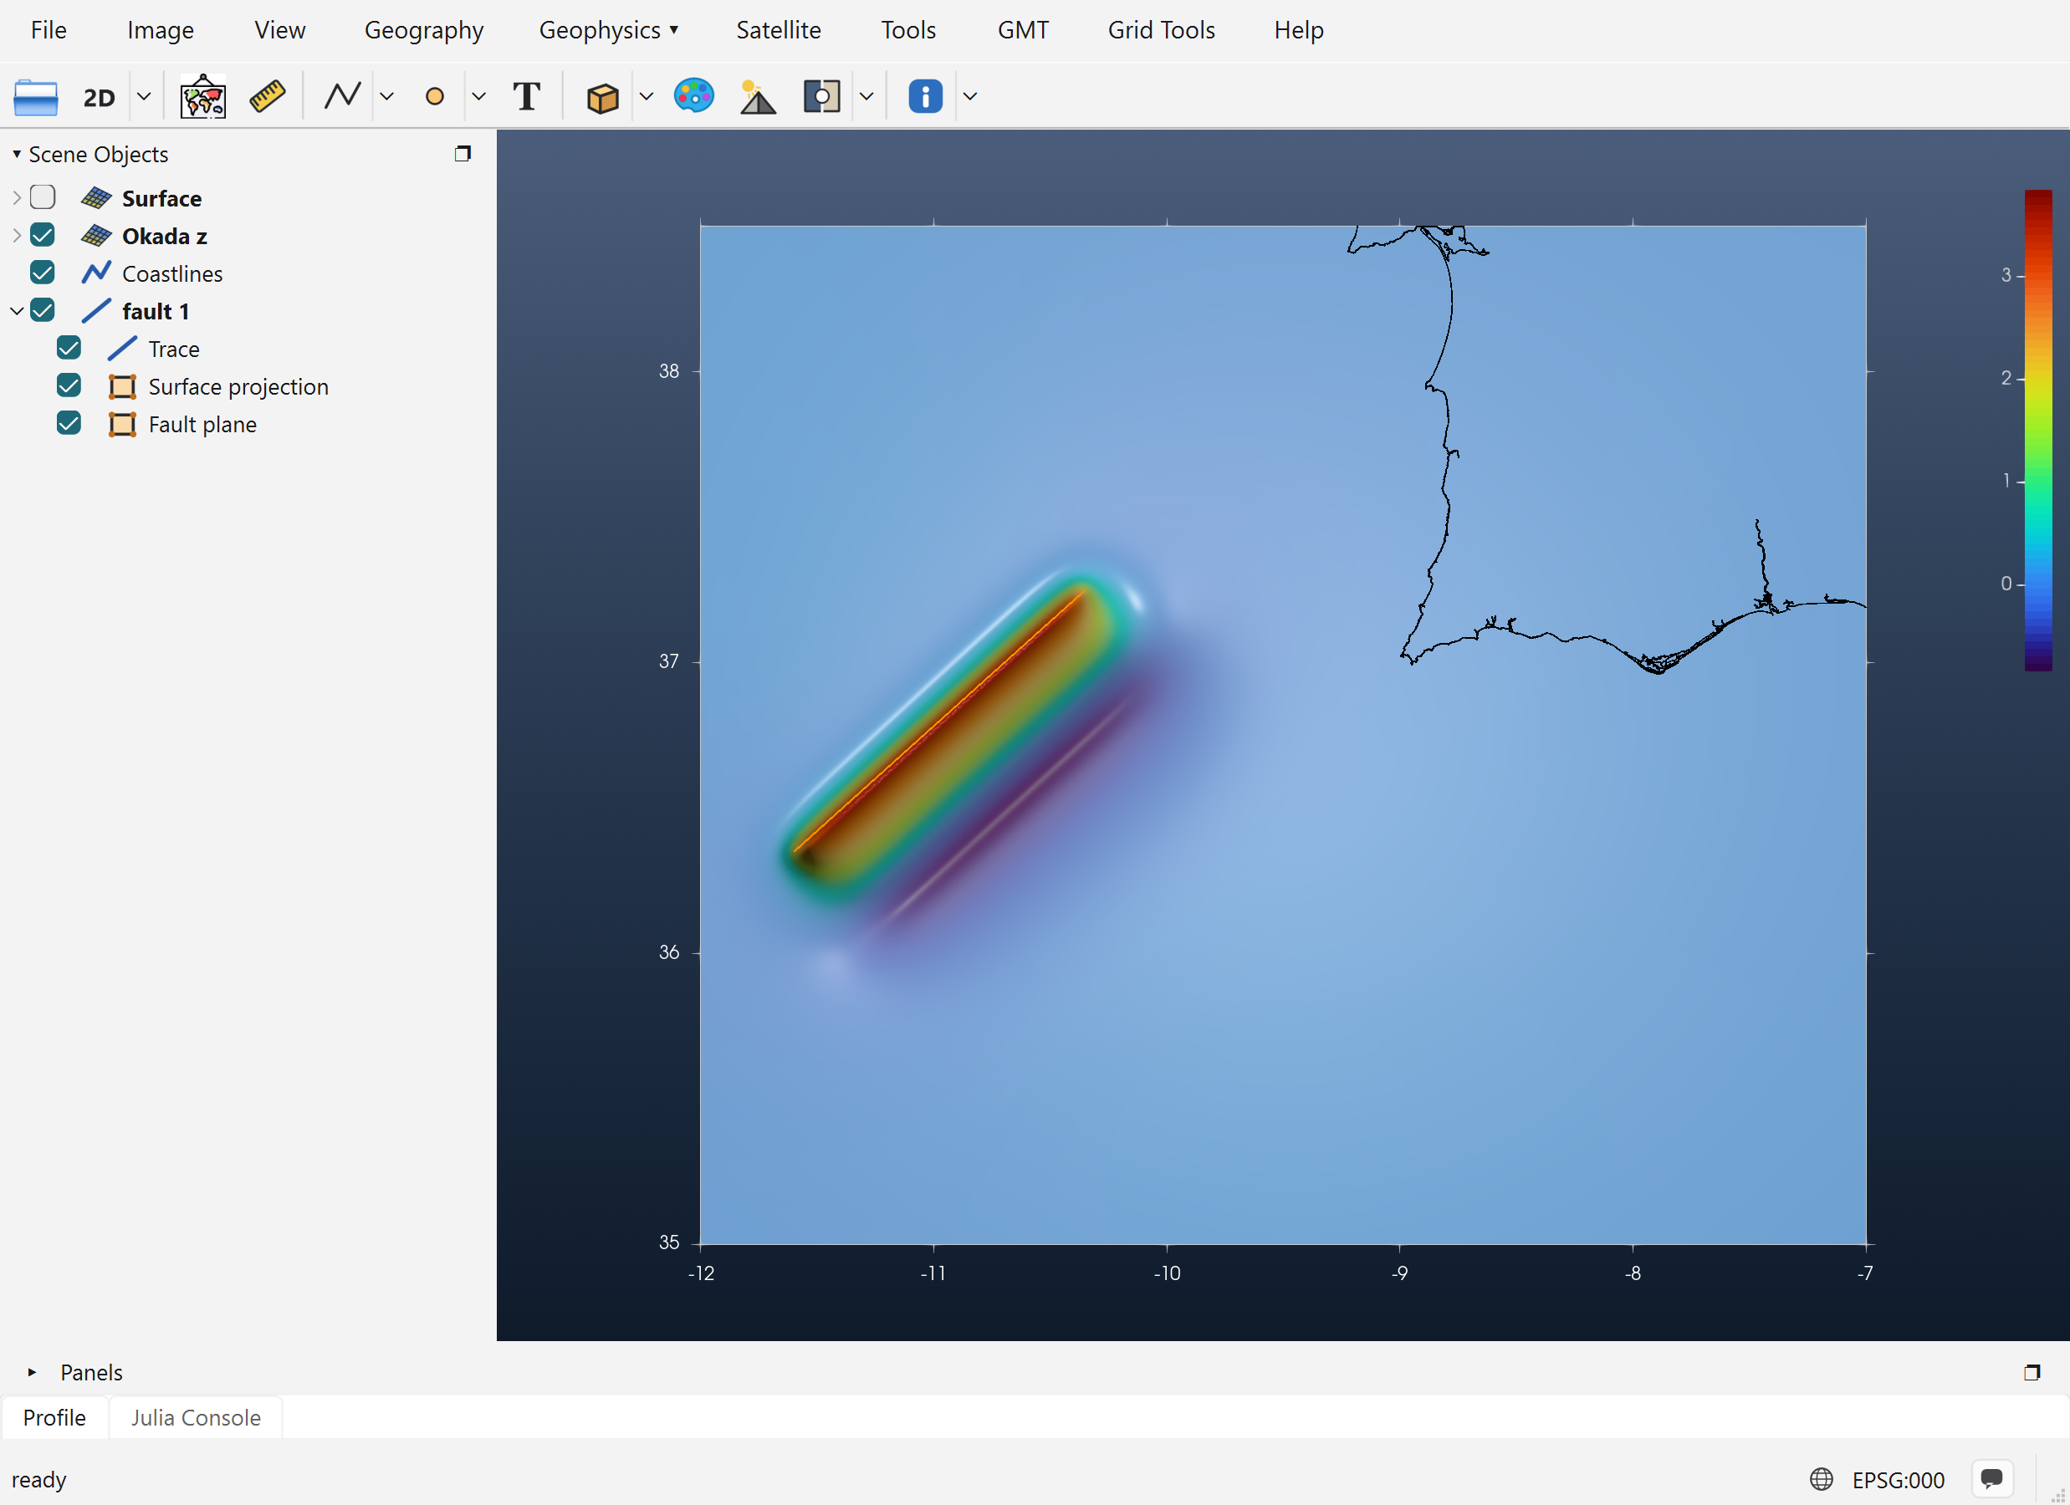Uncheck the Trace checkbox
The image size is (2070, 1505).
[x=69, y=348]
